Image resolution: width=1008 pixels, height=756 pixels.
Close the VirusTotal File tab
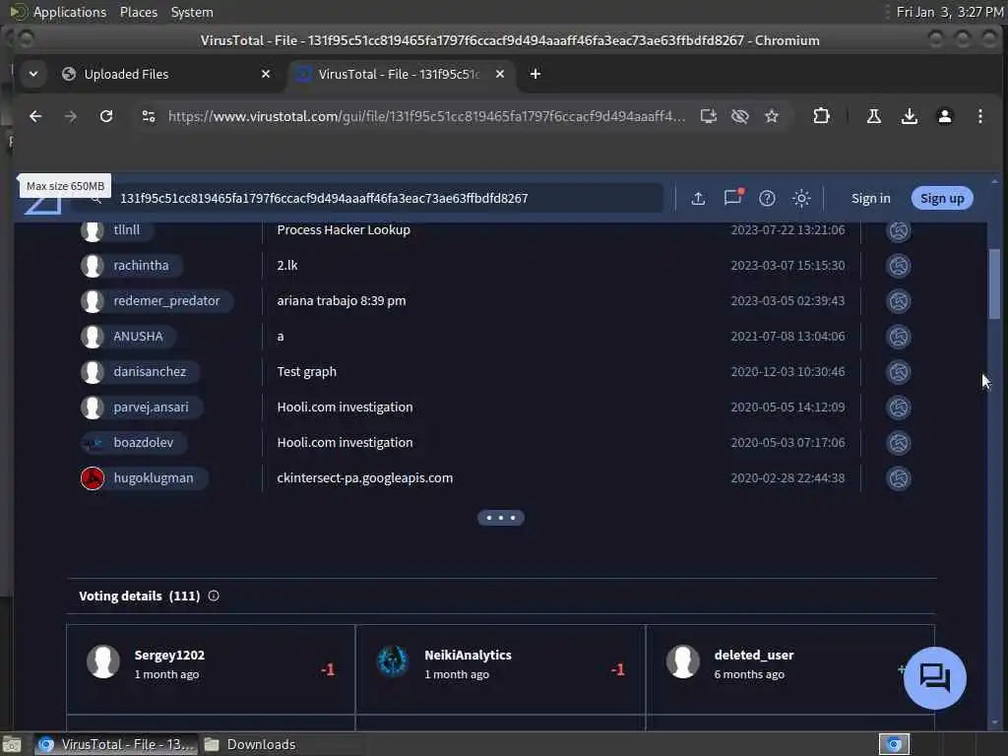(499, 74)
